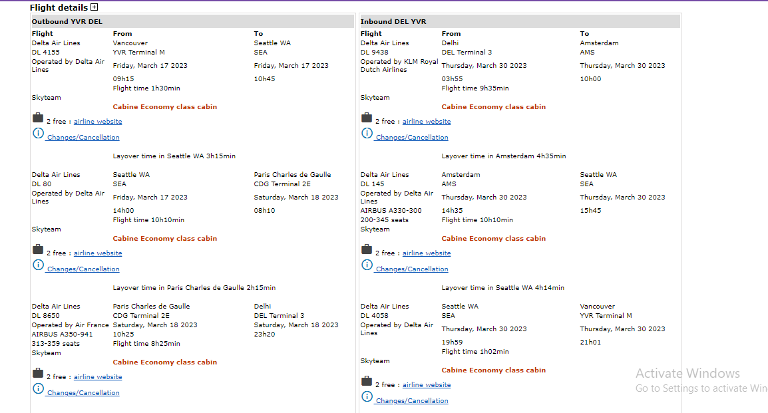This screenshot has width=768, height=413.
Task: Open airline website link for flight DL 4155
Action: 98,122
